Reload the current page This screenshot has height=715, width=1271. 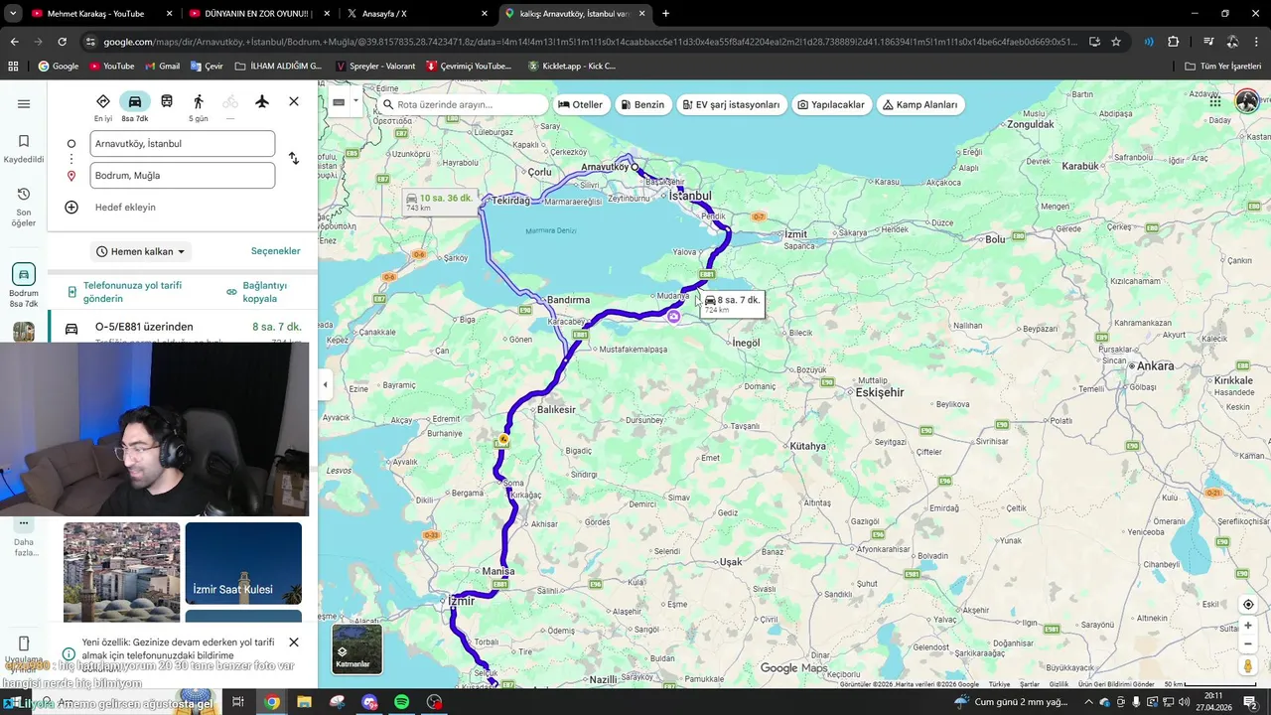(x=62, y=42)
